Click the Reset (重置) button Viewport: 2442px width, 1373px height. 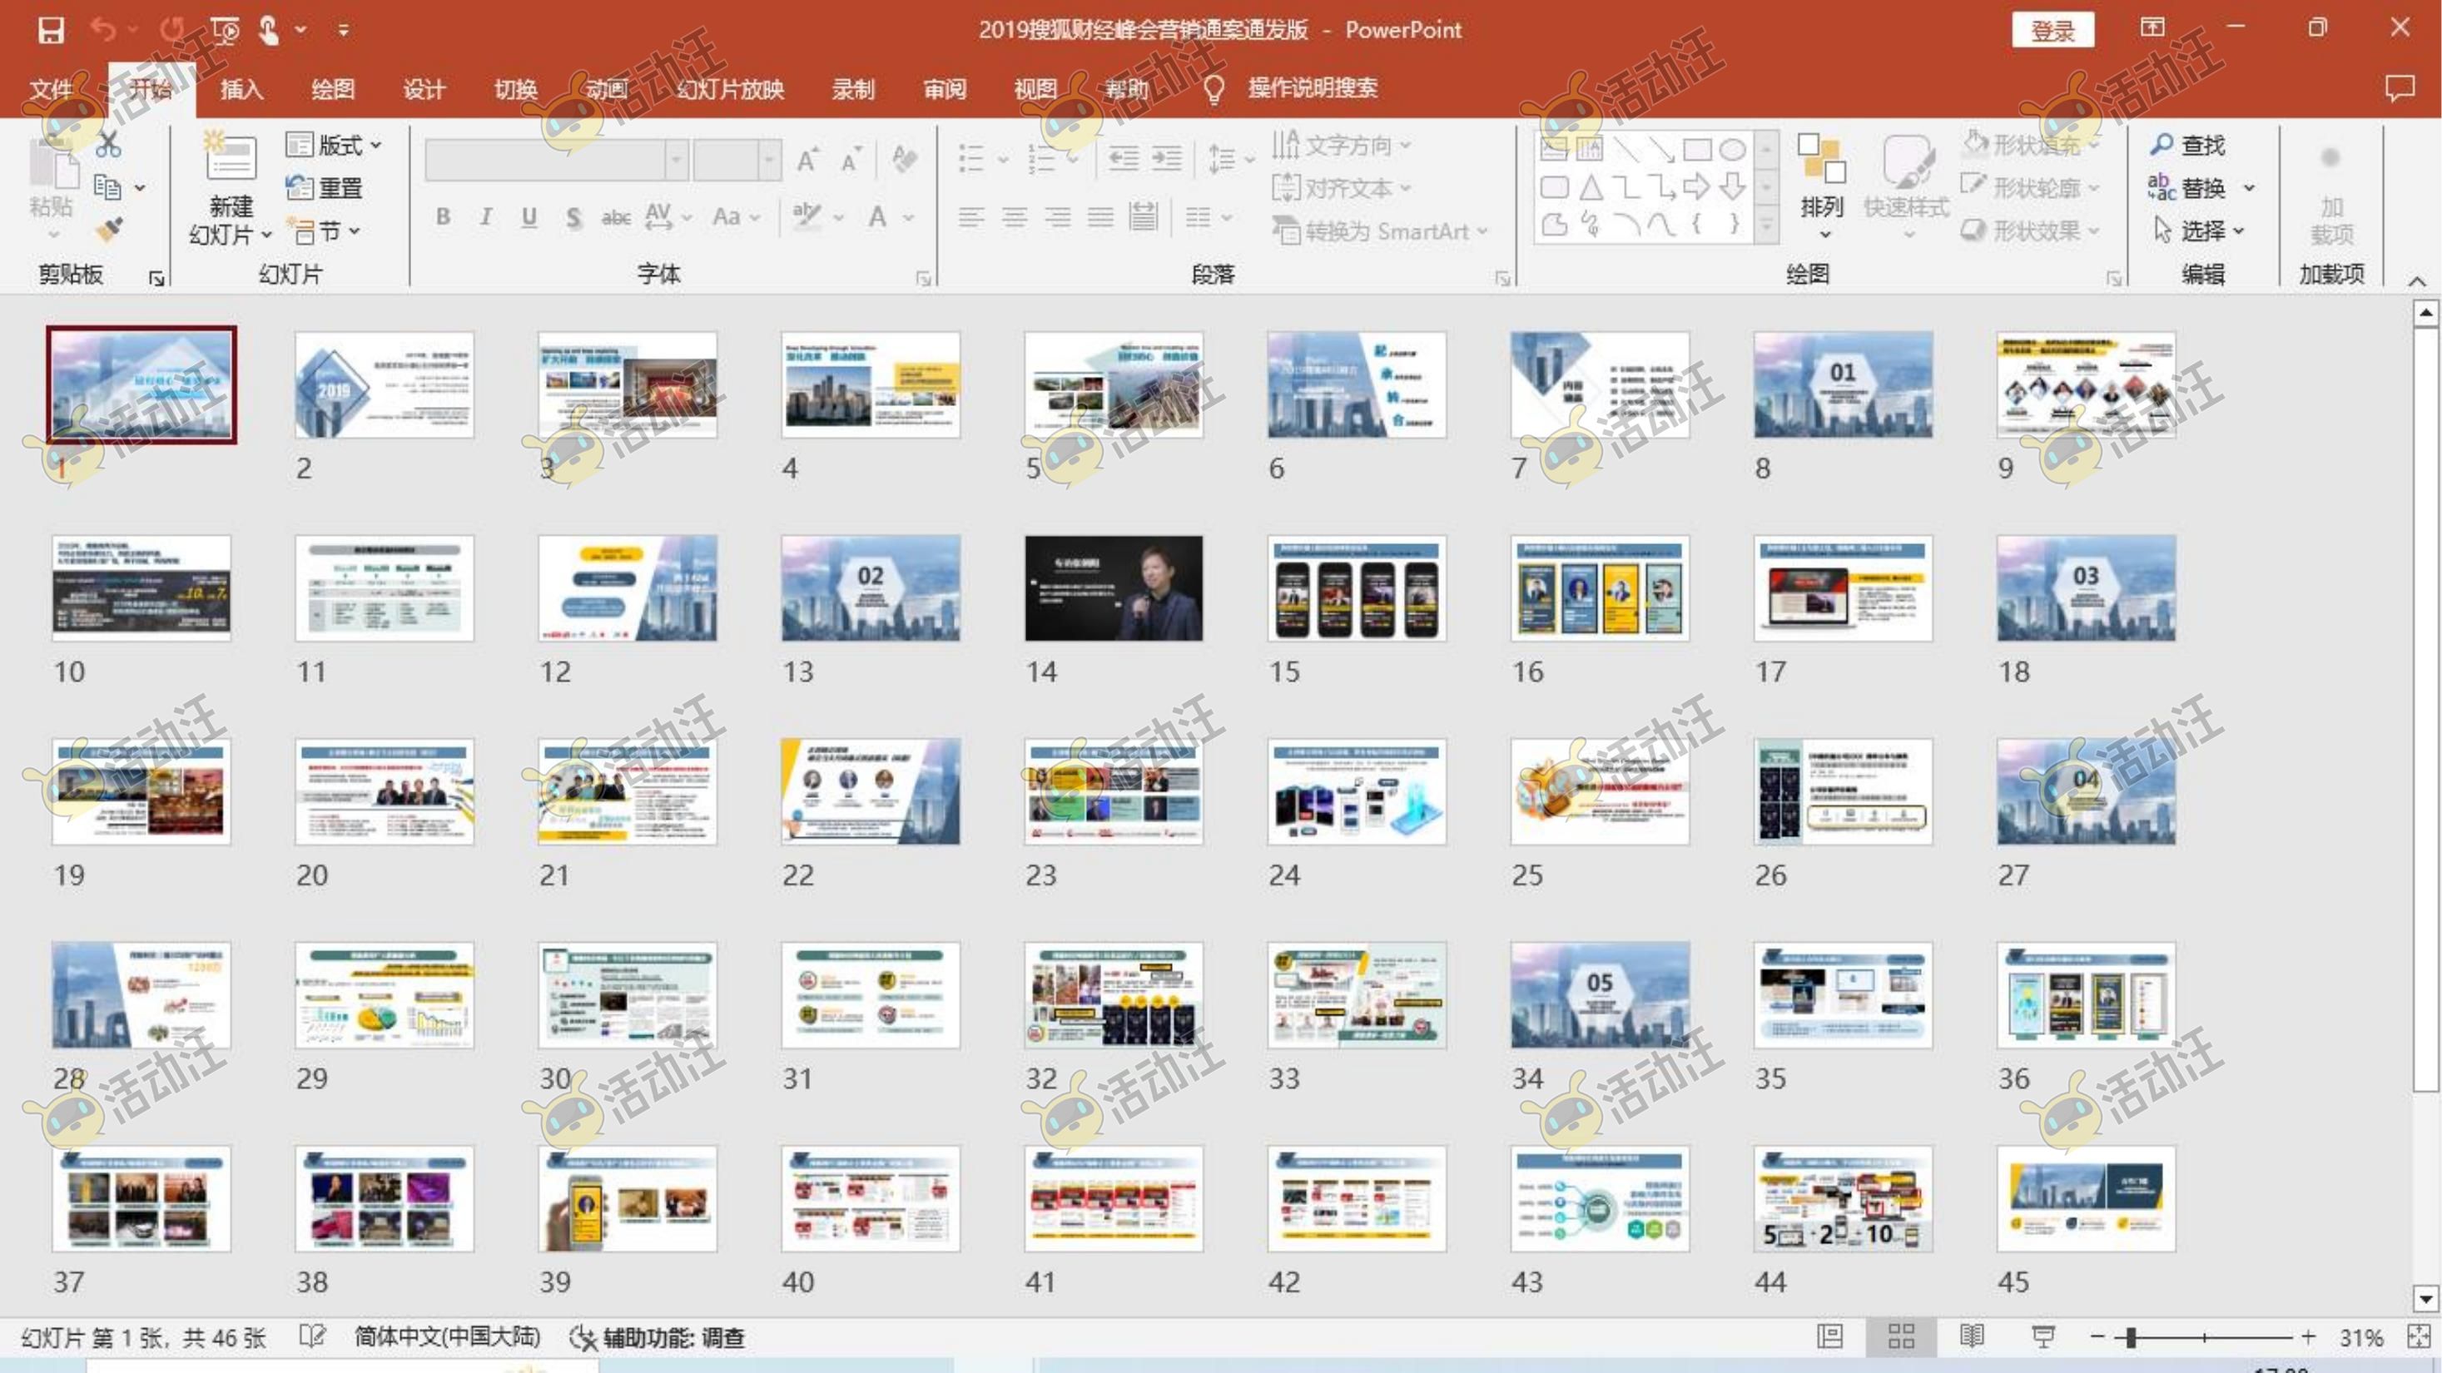click(325, 187)
